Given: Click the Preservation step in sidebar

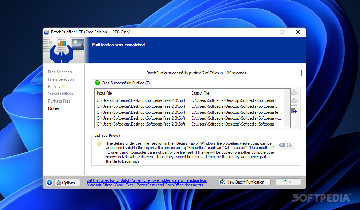Looking at the screenshot, I should tap(58, 87).
